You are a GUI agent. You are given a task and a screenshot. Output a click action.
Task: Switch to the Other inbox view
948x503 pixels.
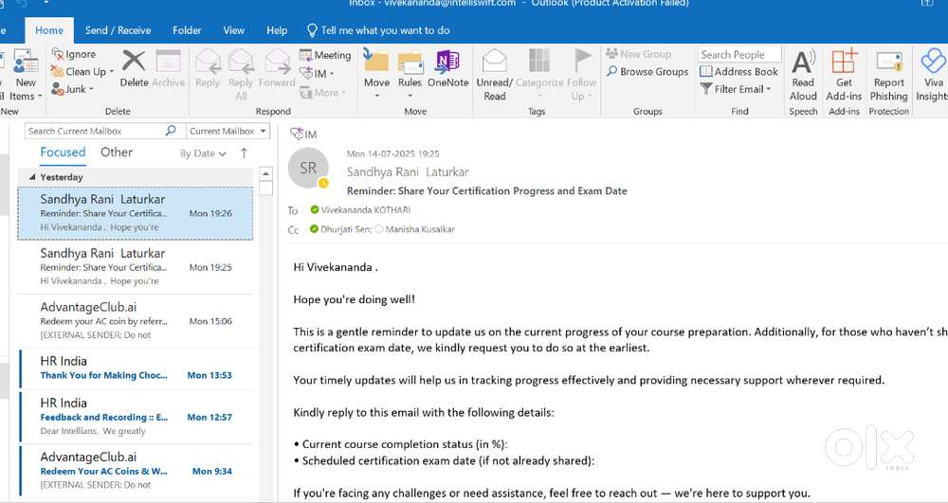117,153
